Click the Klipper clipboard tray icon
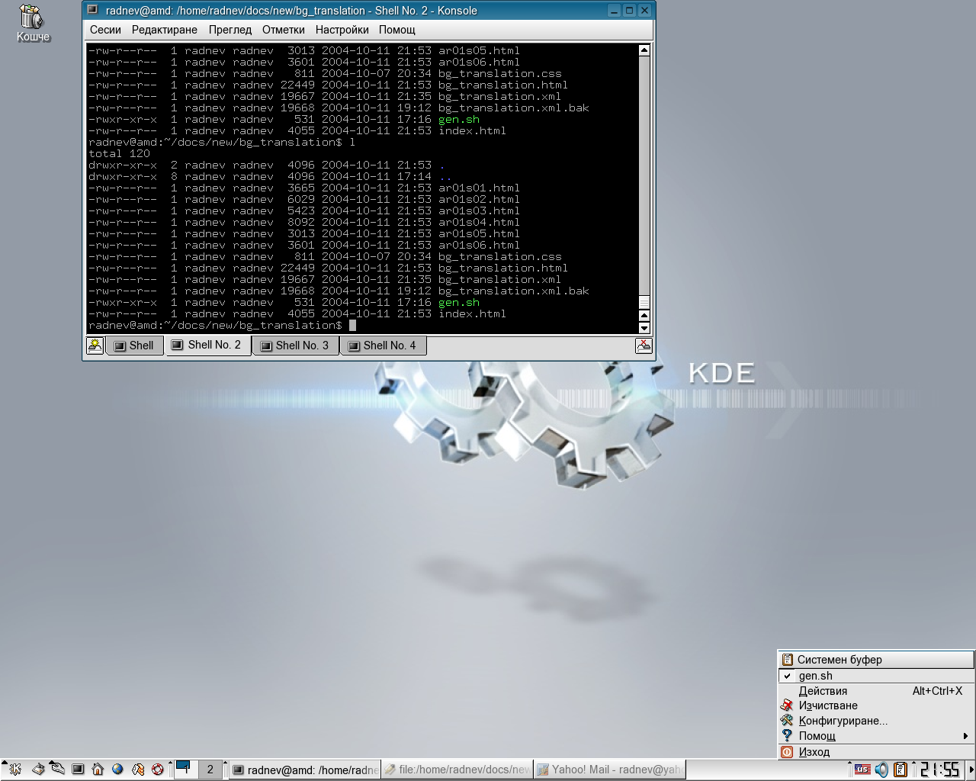Image resolution: width=976 pixels, height=781 pixels. click(x=901, y=770)
